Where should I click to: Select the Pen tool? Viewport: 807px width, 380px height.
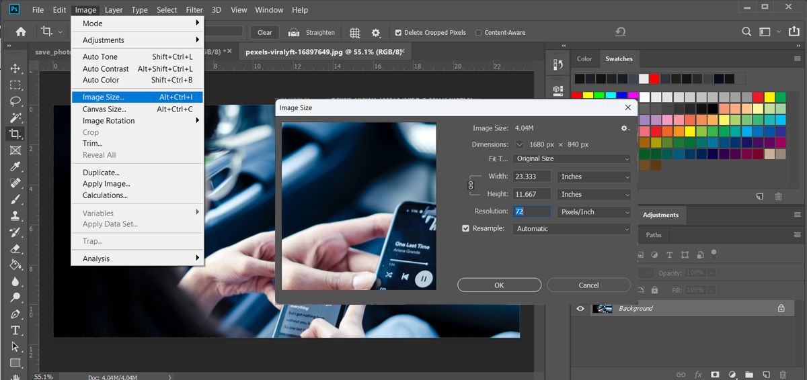[x=15, y=314]
